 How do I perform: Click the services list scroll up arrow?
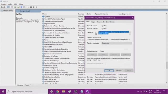tap(167, 14)
